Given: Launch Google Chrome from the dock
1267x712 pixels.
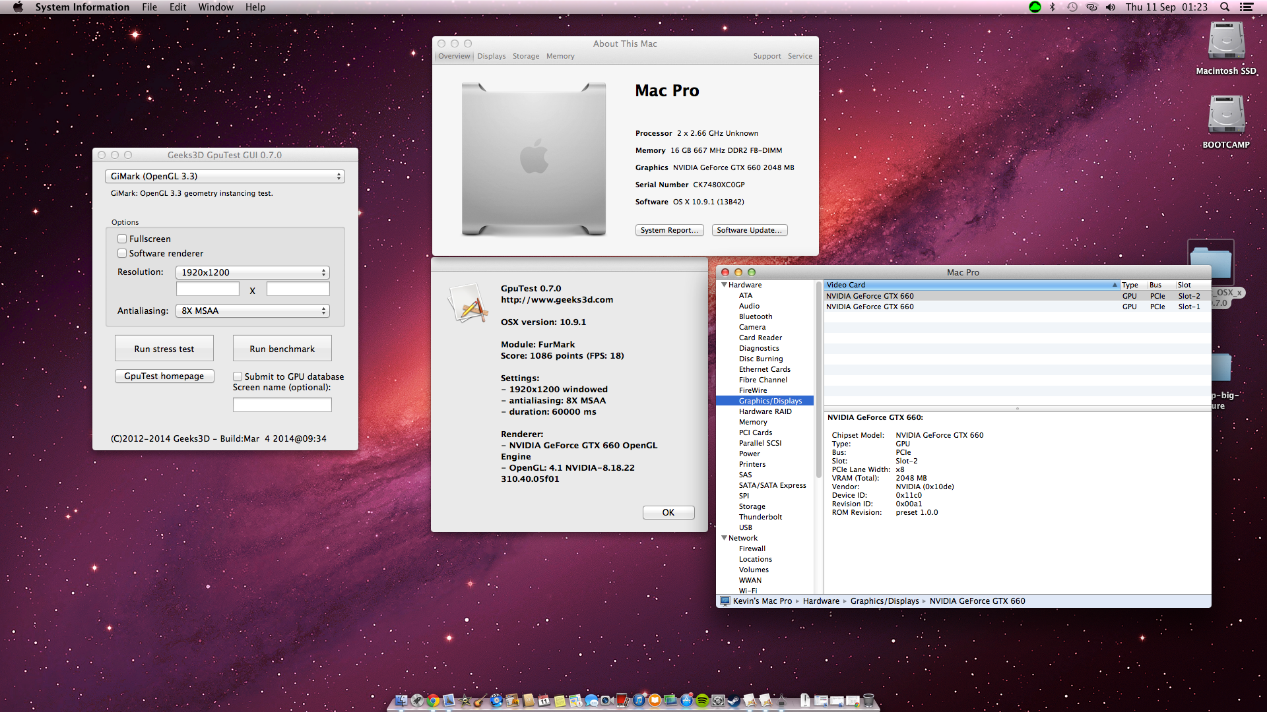Looking at the screenshot, I should click(433, 700).
